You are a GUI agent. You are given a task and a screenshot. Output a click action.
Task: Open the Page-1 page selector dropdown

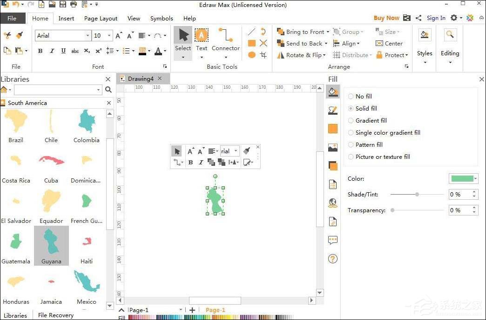(181, 310)
